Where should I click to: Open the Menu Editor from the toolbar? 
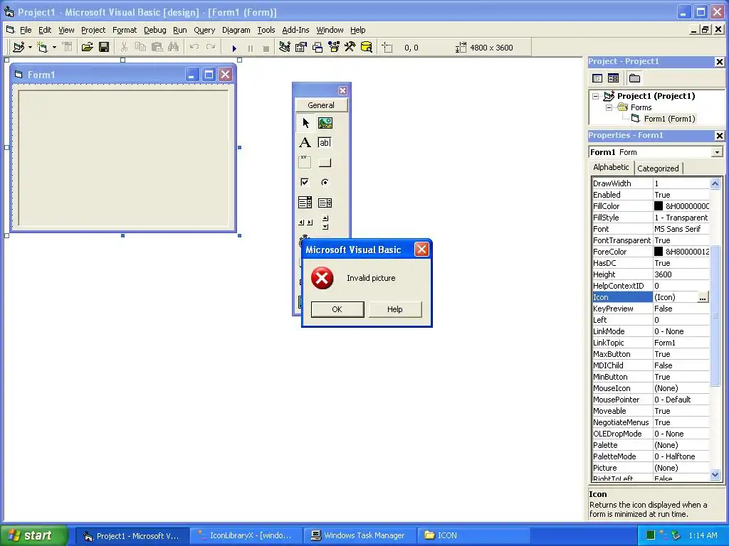68,47
